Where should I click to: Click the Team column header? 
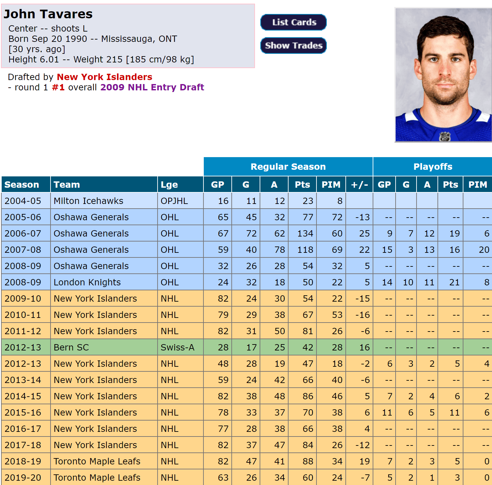(67, 185)
